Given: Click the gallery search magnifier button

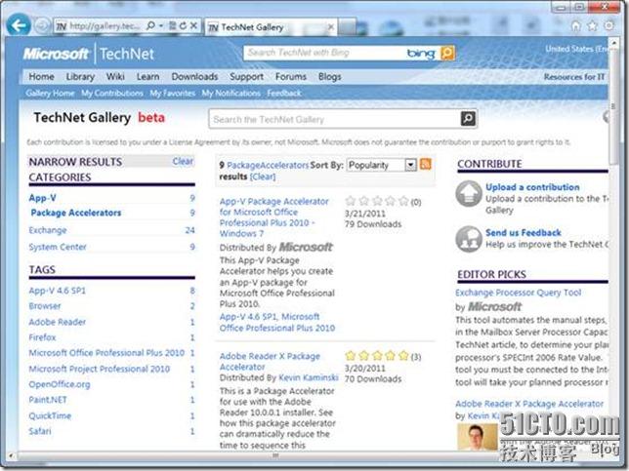Looking at the screenshot, I should pyautogui.click(x=468, y=119).
